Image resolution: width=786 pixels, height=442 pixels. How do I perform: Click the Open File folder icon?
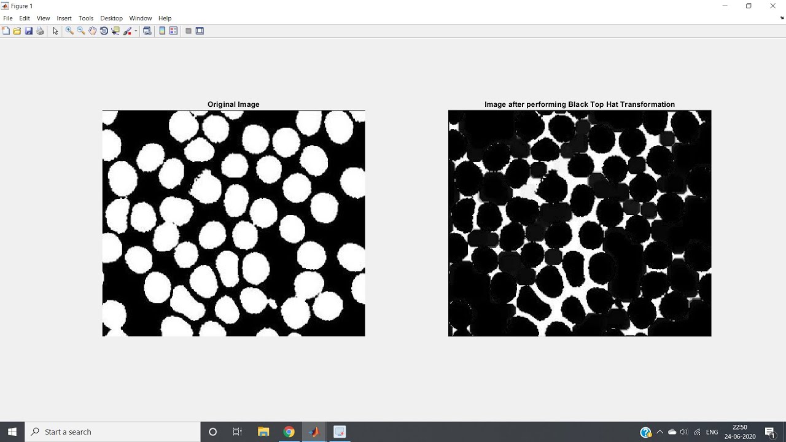pyautogui.click(x=17, y=31)
